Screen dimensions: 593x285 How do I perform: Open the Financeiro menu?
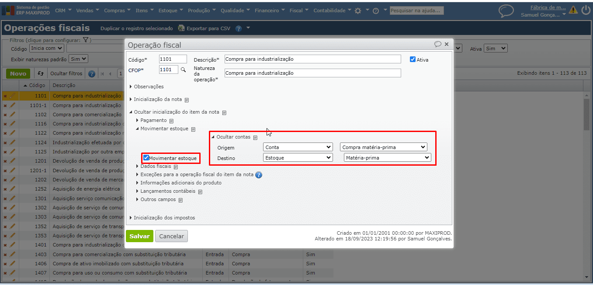point(270,10)
